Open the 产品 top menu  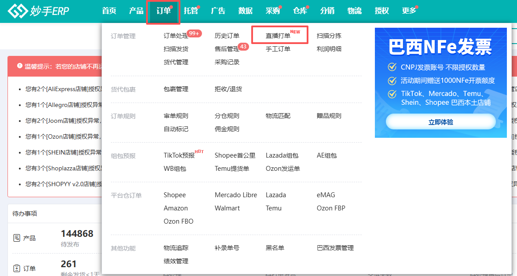coord(136,11)
